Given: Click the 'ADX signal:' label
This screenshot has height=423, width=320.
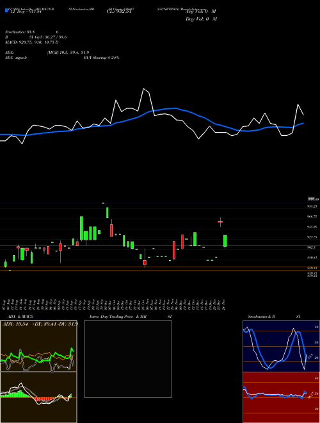Looking at the screenshot, I should [16, 58].
